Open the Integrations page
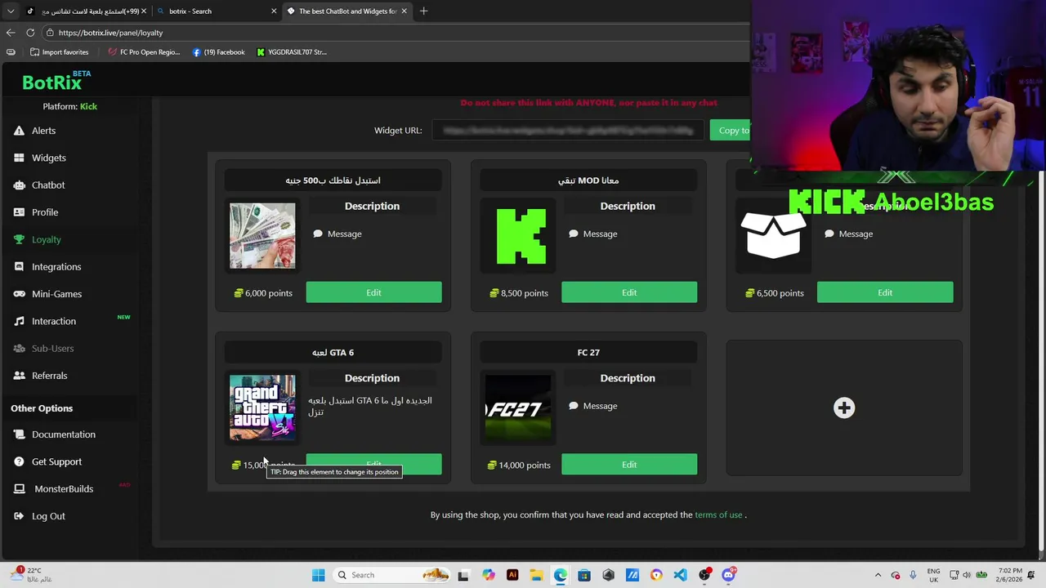This screenshot has width=1046, height=588. click(47, 267)
